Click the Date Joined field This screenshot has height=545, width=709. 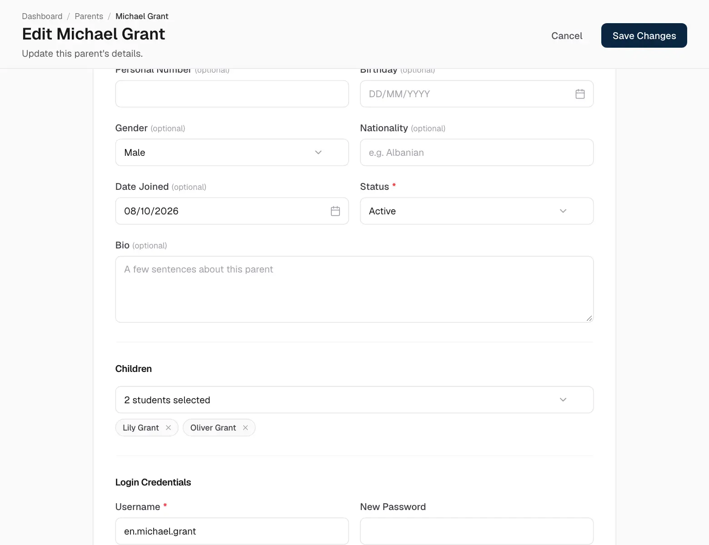pyautogui.click(x=232, y=211)
